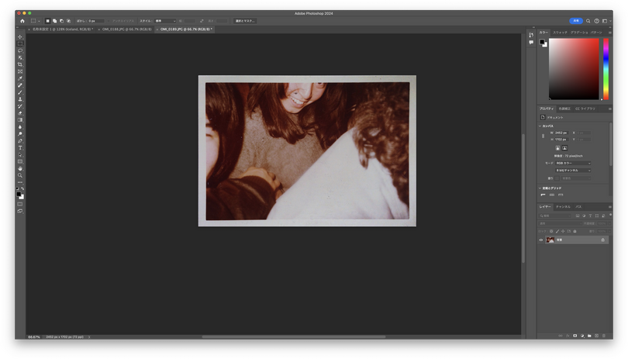Switch to the チャンネル tab
Image resolution: width=628 pixels, height=359 pixels.
(563, 206)
